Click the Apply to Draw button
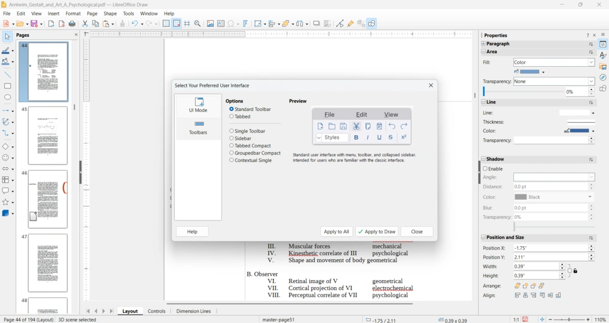 pos(377,231)
